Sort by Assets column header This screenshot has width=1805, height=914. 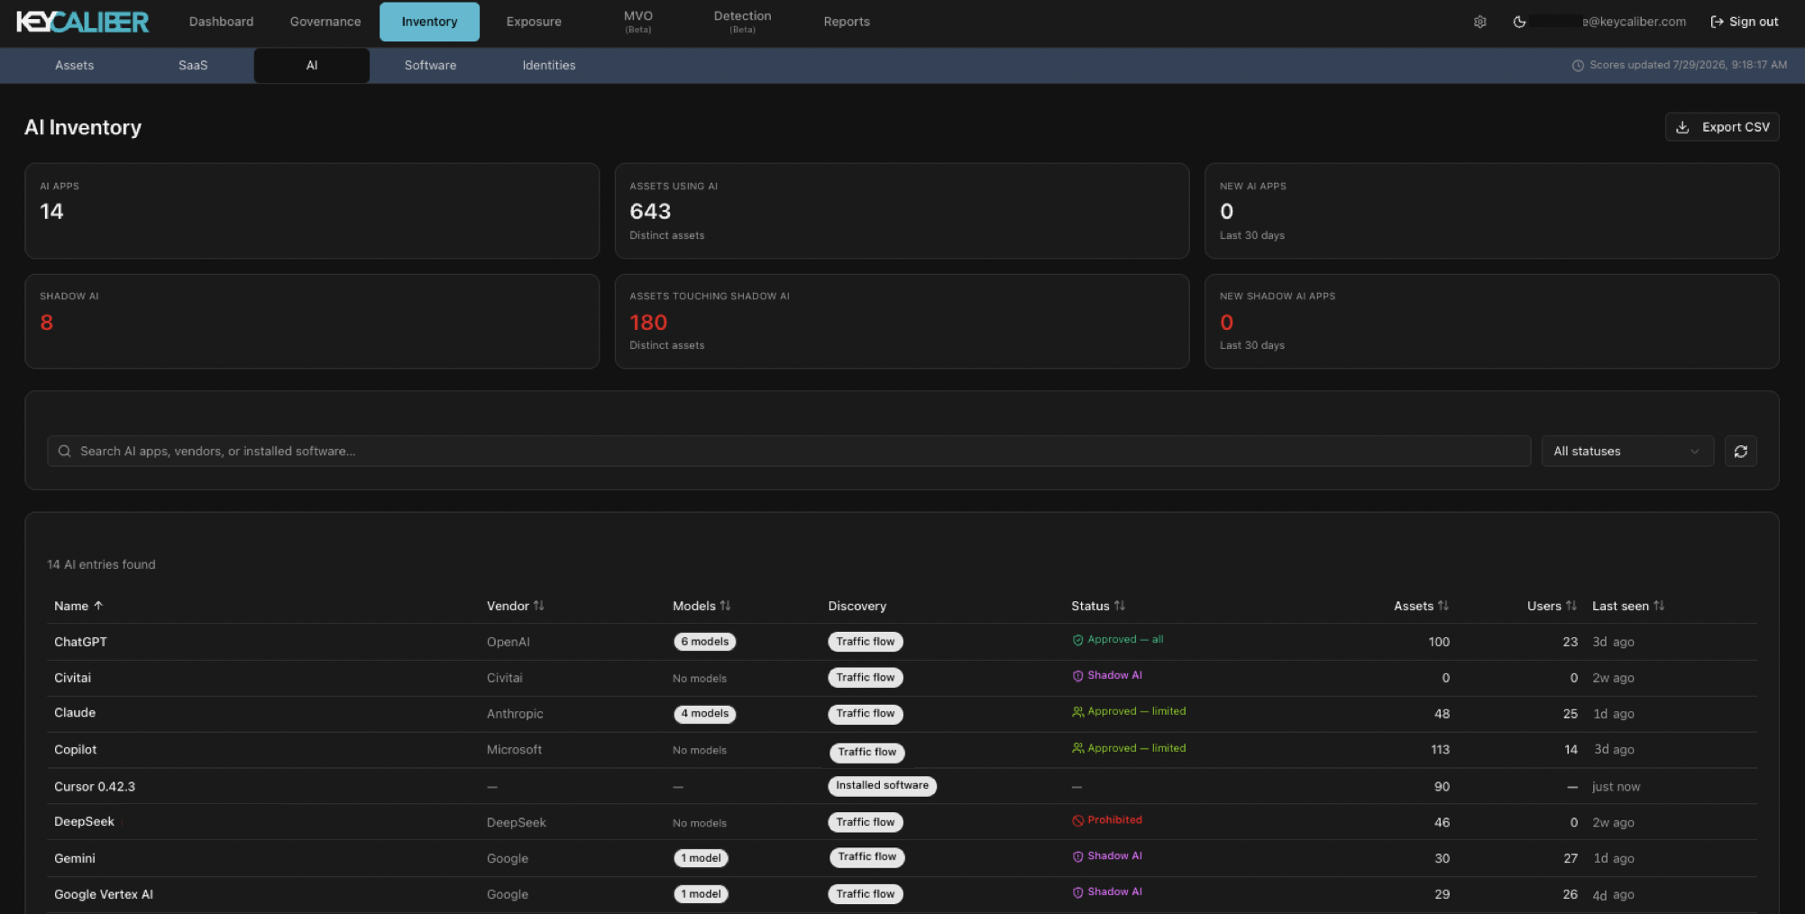click(1422, 606)
